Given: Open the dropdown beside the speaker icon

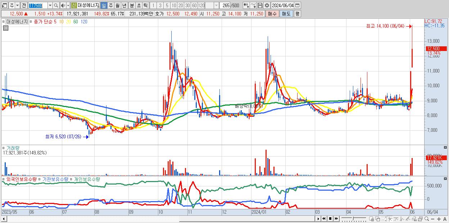Looking at the screenshot, I should click(x=68, y=6).
